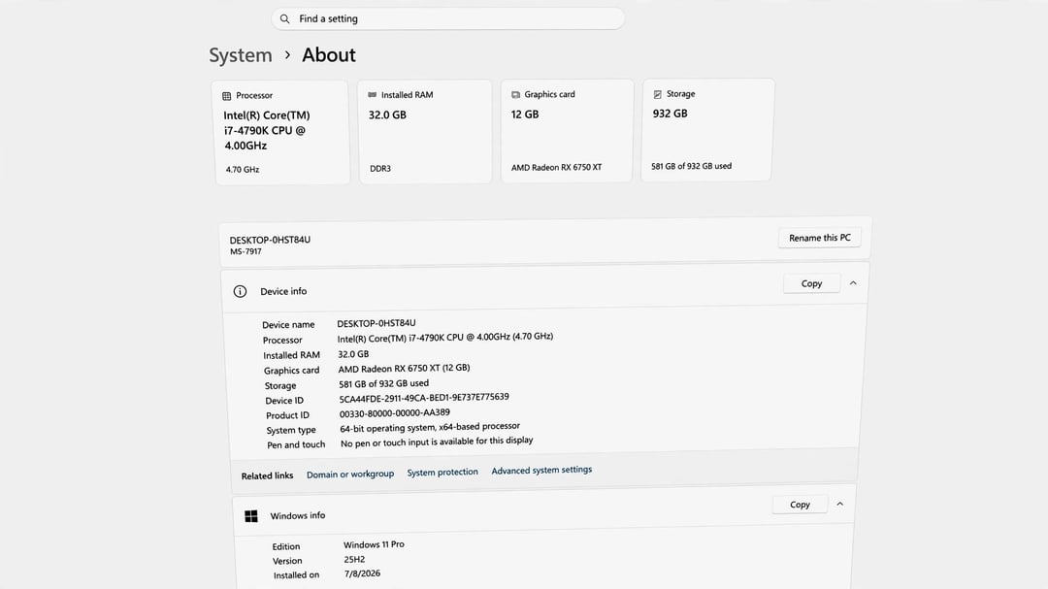The image size is (1048, 589).
Task: Open System protection link
Action: (x=442, y=472)
